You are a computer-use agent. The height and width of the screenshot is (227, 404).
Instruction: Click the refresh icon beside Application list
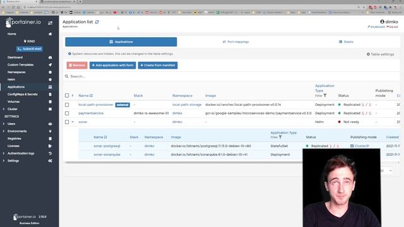[x=97, y=22]
